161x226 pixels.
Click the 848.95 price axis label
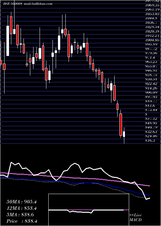(152, 123)
